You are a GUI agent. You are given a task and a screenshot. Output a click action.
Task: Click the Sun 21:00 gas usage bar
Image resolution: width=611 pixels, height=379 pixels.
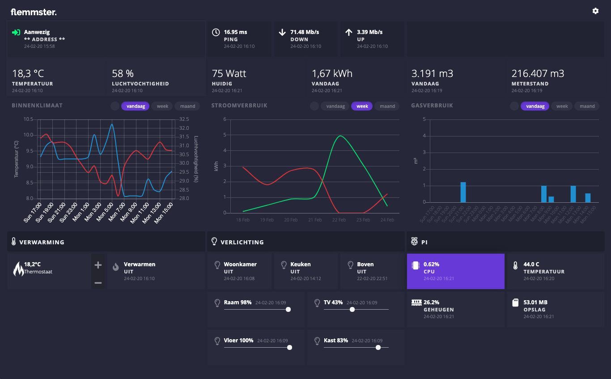pos(463,192)
